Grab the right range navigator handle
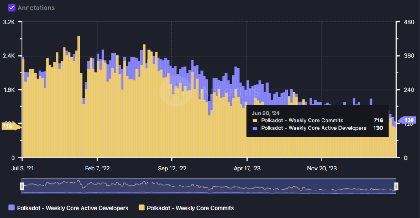 point(396,186)
